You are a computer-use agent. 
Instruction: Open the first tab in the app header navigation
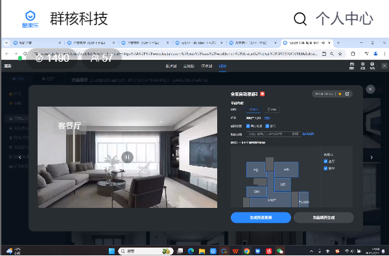point(171,66)
